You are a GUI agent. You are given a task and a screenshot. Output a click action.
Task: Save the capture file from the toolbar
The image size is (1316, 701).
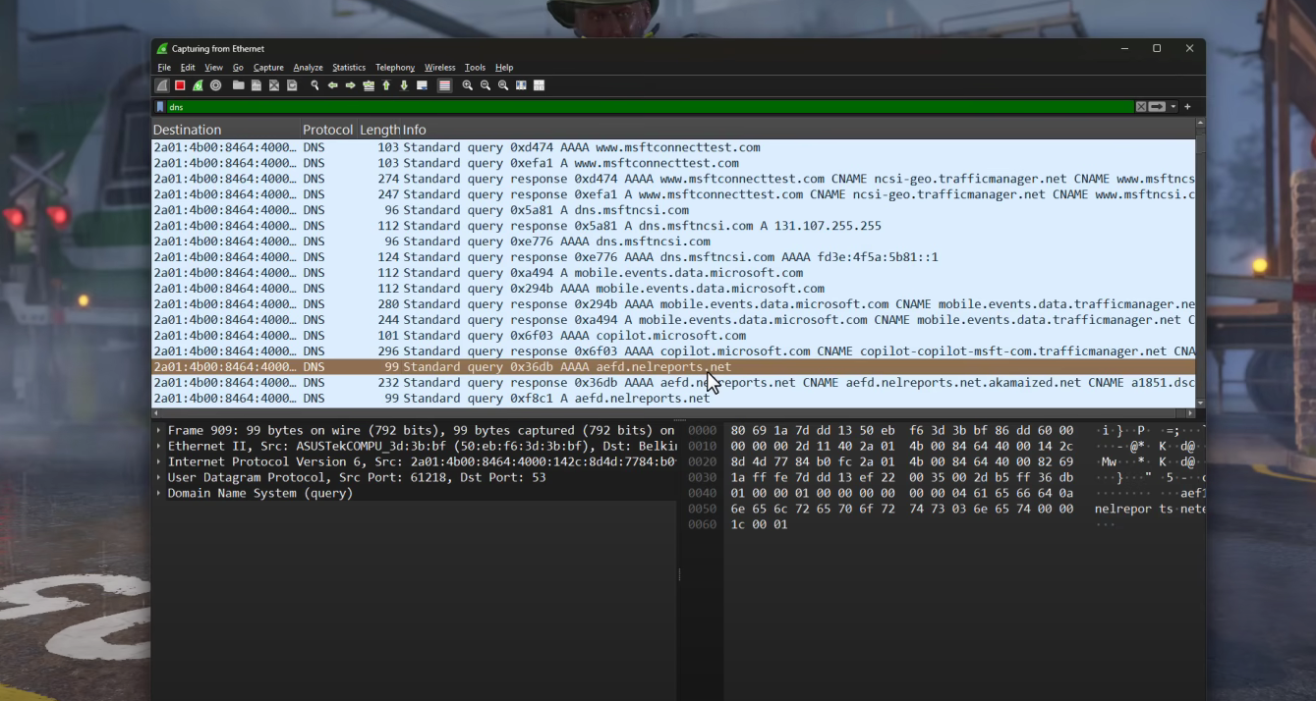coord(256,85)
